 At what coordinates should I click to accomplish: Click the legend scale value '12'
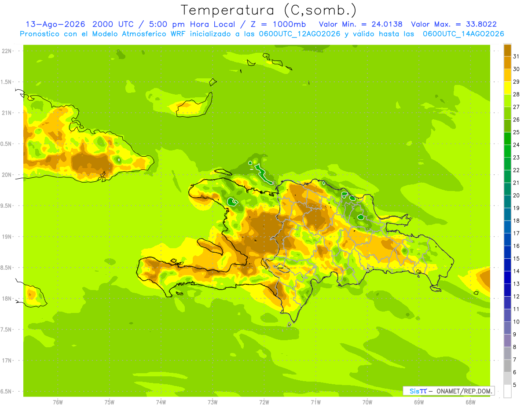click(x=517, y=297)
